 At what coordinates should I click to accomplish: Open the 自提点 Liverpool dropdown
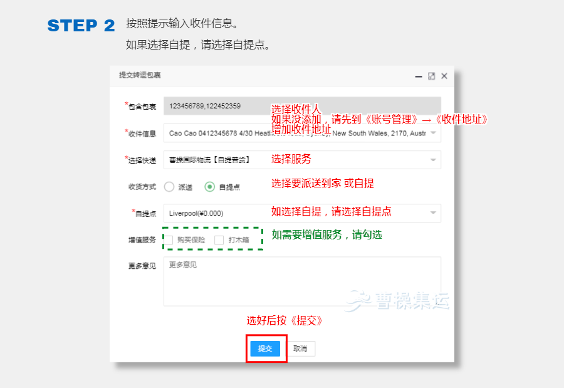click(x=302, y=213)
